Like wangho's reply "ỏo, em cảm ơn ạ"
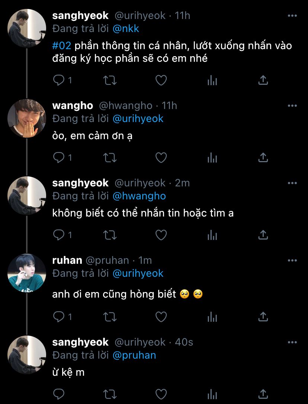This screenshot has height=404, width=308. point(161,158)
